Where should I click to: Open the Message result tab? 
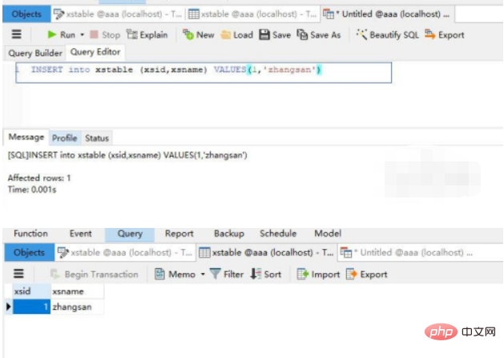tap(26, 137)
